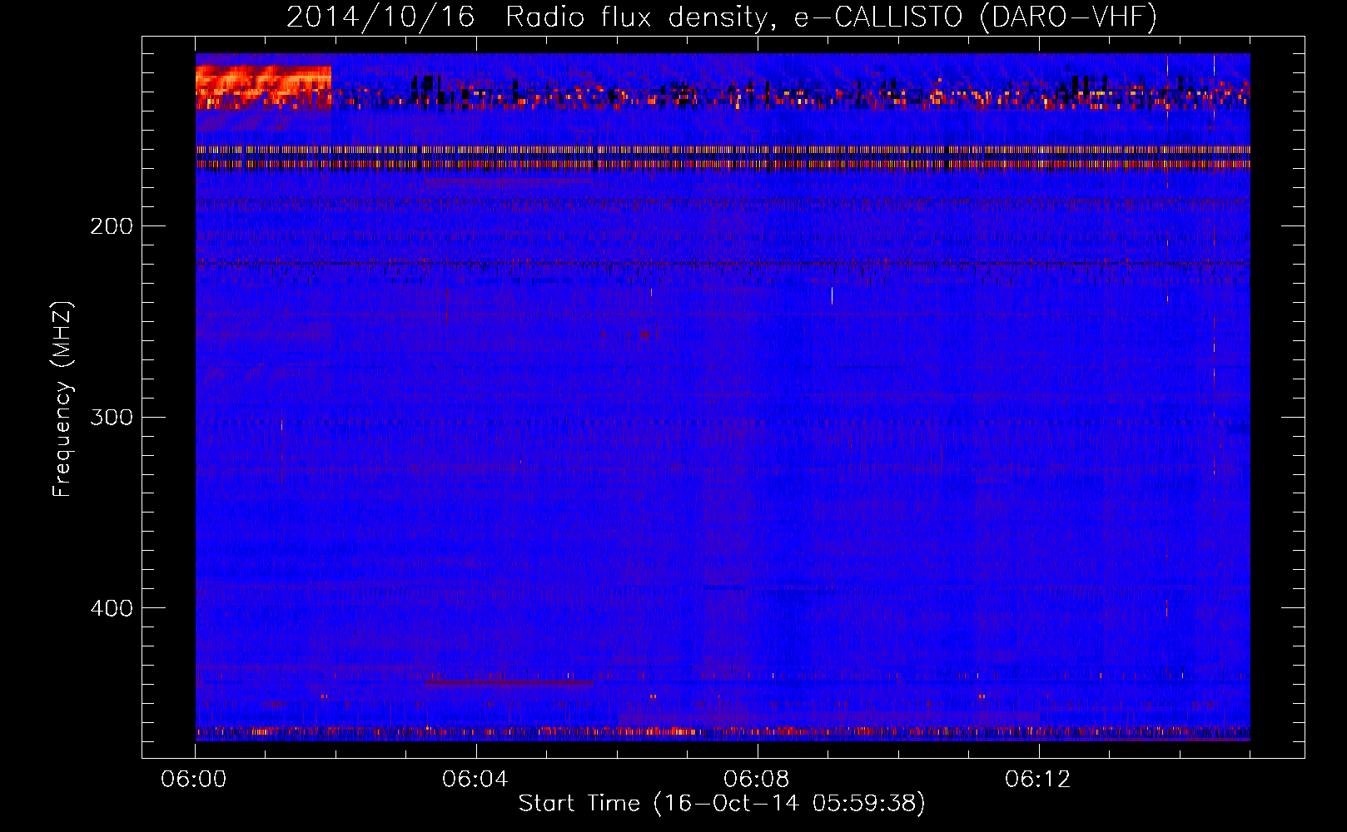
Task: Click the 06:12 time tick label
Action: [1038, 780]
